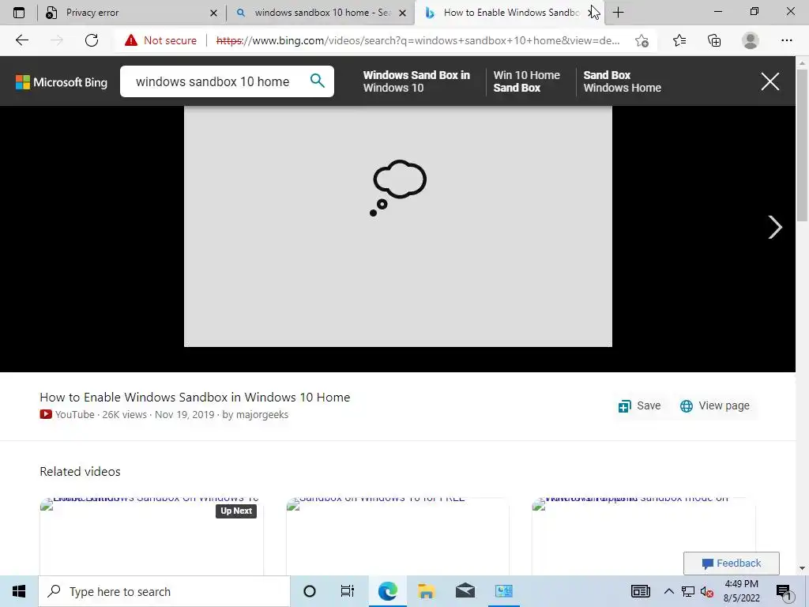Open the browser profile avatar
Image resolution: width=809 pixels, height=607 pixels.
coord(751,40)
